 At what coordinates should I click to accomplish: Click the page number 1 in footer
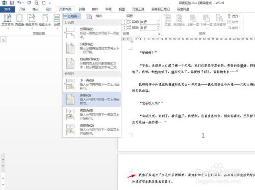click(203, 135)
